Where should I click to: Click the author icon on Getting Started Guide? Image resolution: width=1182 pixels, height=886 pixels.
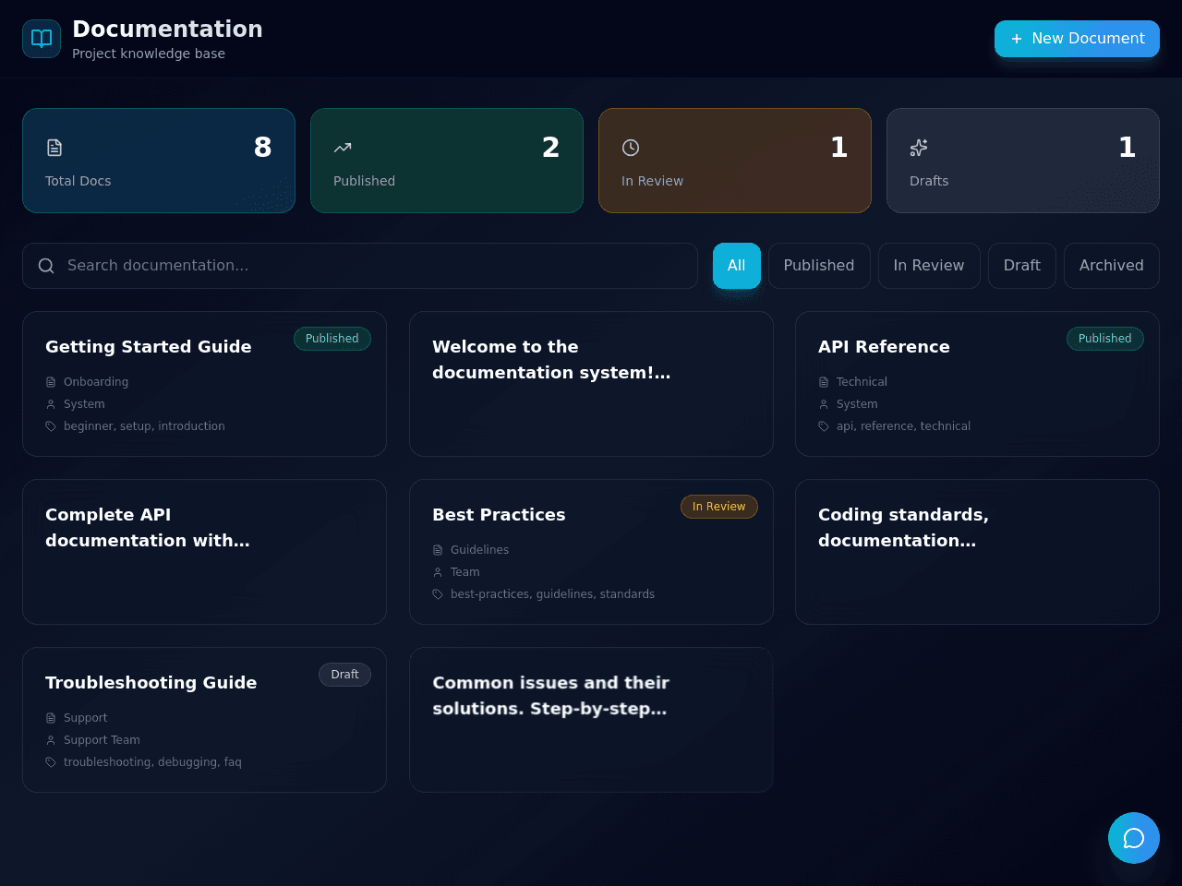coord(51,404)
